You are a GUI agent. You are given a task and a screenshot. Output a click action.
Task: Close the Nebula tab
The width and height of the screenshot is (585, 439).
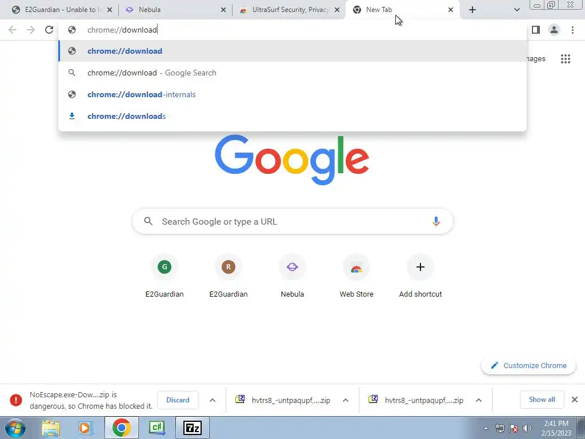223,10
